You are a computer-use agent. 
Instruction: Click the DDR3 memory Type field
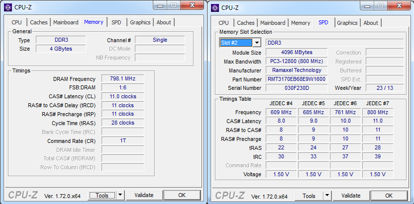click(61, 40)
